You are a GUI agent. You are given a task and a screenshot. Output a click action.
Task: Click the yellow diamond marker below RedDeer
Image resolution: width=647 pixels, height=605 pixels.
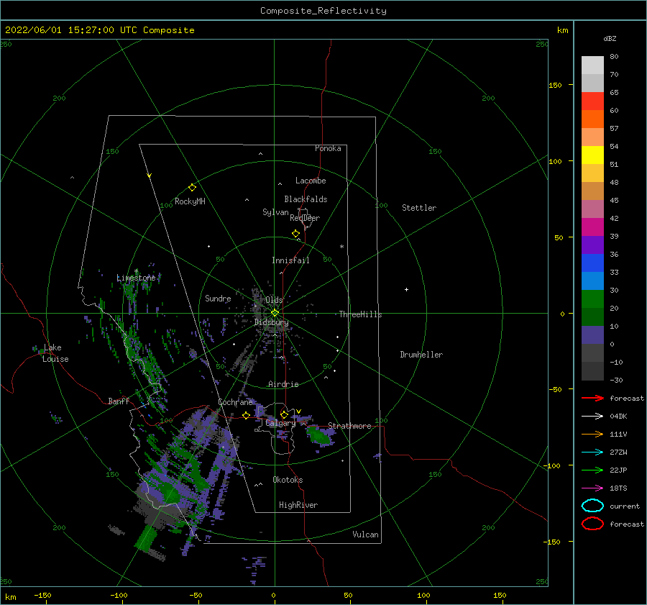click(296, 234)
